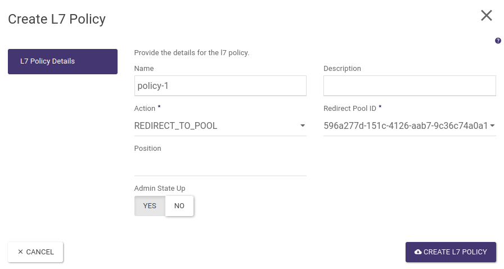Close the Create L7 Policy dialog
504x269 pixels.
click(x=486, y=16)
